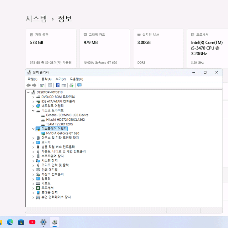Open Microsoft Edge from the taskbar
228x228 pixels.
pos(10,222)
